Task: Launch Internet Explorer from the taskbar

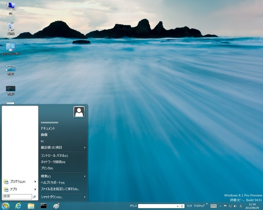Action: pos(18,206)
